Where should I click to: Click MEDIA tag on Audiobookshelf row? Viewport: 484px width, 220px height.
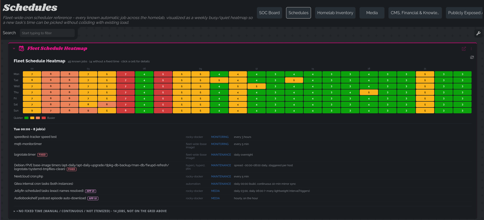click(215, 198)
